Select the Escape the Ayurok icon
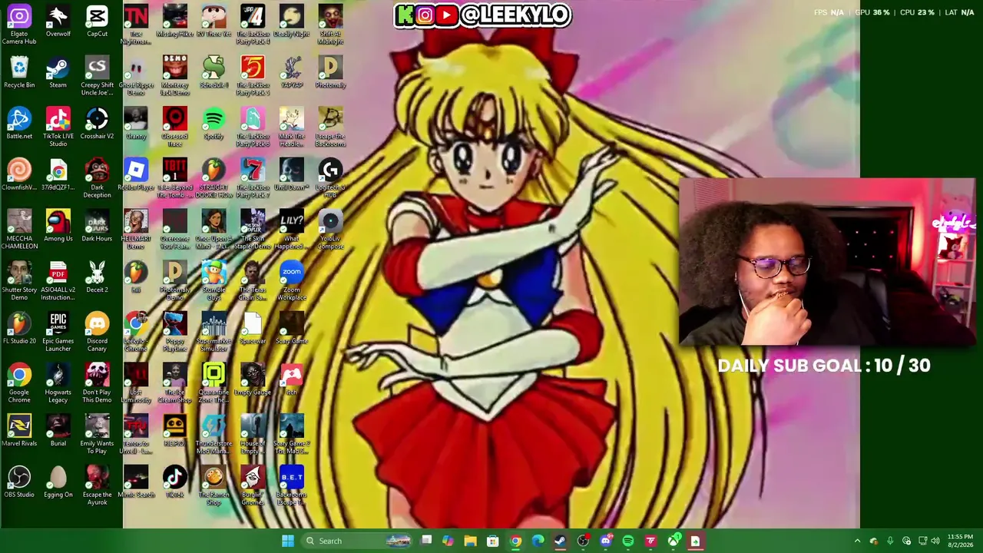 pos(97,486)
